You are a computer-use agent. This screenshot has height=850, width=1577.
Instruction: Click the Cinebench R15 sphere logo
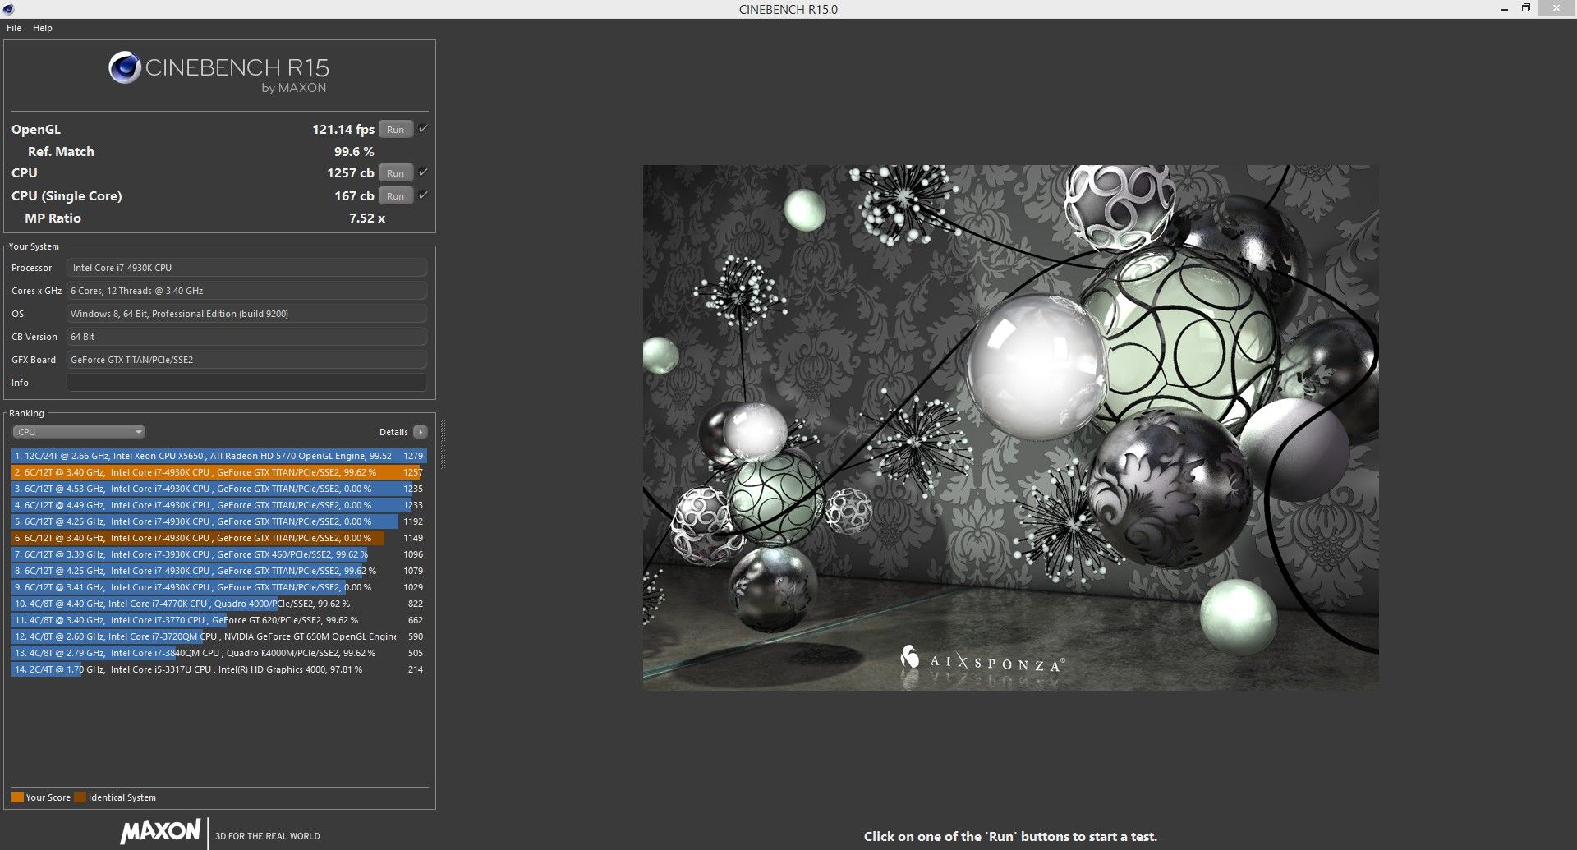point(125,67)
